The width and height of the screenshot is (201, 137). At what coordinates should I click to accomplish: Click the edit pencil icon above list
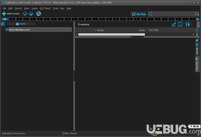(x=174, y=24)
